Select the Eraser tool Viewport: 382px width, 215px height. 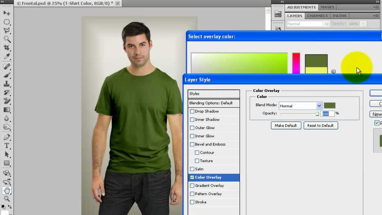point(7,101)
